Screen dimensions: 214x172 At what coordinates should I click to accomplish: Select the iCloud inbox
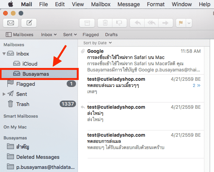point(39,64)
